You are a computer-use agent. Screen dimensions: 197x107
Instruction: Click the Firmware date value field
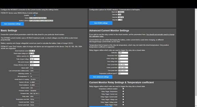35,94
